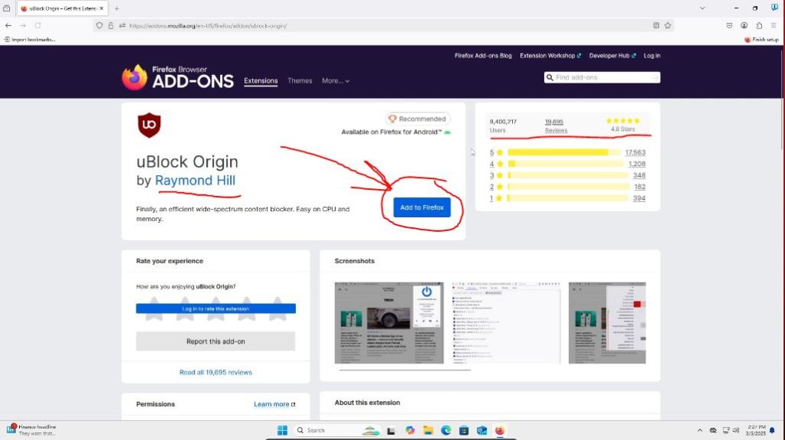Open the 182 two-star count link
Image resolution: width=785 pixels, height=440 pixels.
640,187
